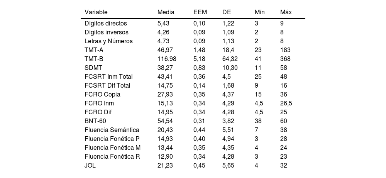Screen dimensions: 386x178
Task: Select the JOL row label
Action: click(x=90, y=165)
